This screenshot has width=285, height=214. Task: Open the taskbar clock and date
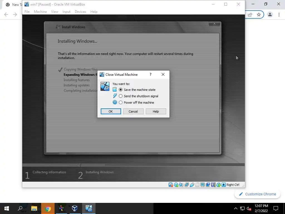261,208
